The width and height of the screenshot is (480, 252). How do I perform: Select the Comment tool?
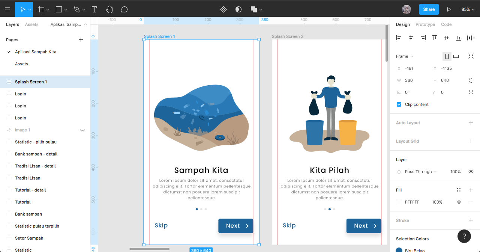(x=124, y=9)
